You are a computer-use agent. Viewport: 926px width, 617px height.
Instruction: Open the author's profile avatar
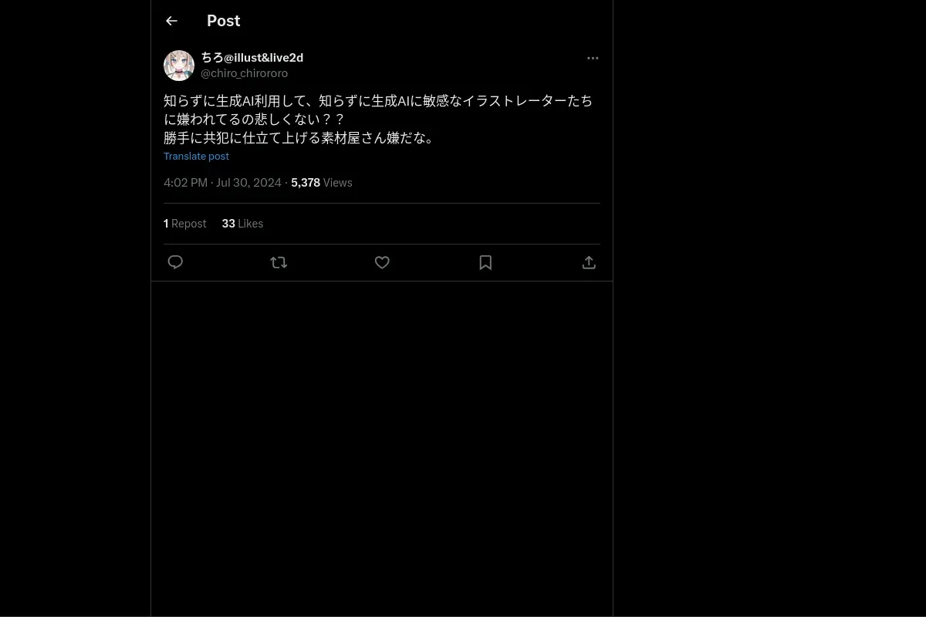click(179, 66)
